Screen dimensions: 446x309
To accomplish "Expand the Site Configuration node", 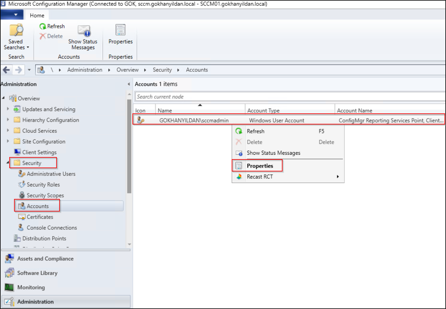I will click(8, 141).
